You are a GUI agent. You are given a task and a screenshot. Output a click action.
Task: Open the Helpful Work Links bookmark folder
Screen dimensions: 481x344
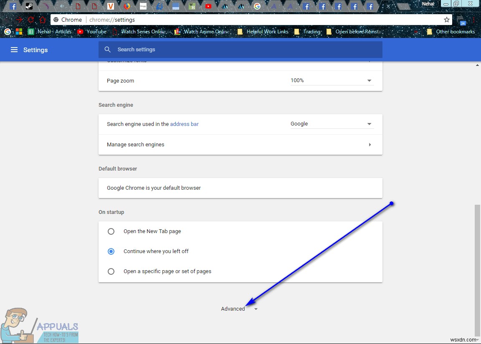[x=263, y=32]
